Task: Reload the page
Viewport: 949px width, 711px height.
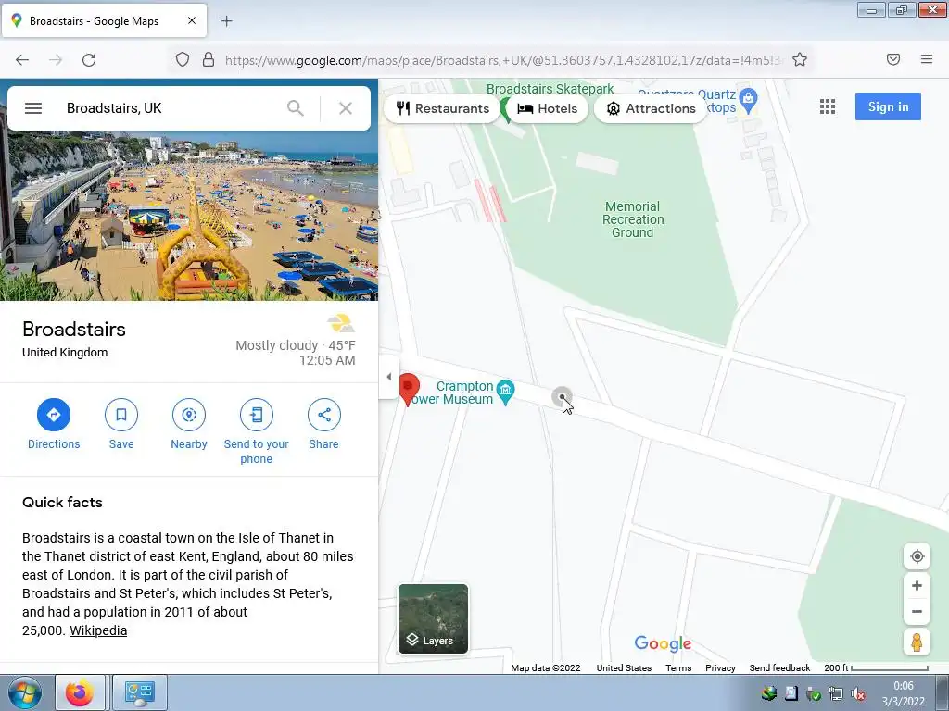Action: coord(89,60)
